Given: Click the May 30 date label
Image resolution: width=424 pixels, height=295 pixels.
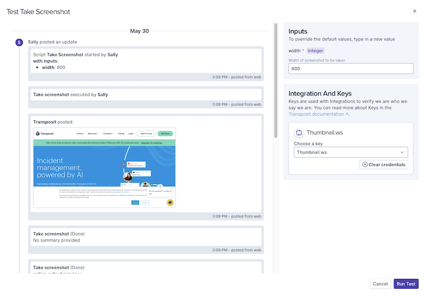Looking at the screenshot, I should tap(139, 31).
